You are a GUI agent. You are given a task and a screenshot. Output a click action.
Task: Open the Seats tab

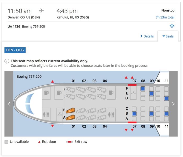point(168,36)
